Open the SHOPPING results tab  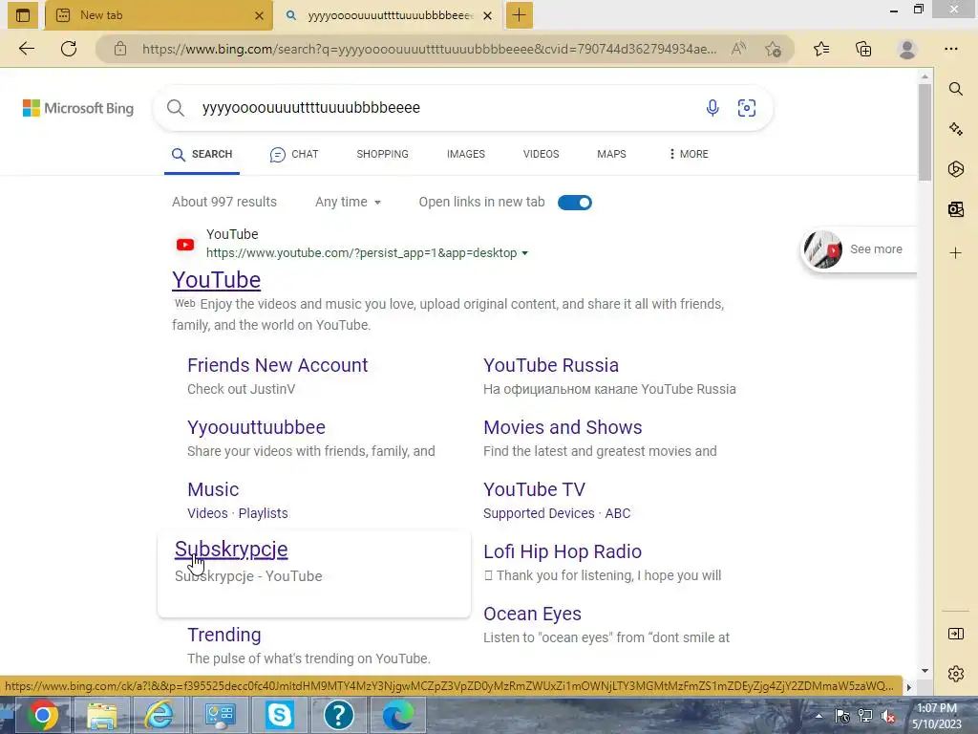pyautogui.click(x=382, y=154)
